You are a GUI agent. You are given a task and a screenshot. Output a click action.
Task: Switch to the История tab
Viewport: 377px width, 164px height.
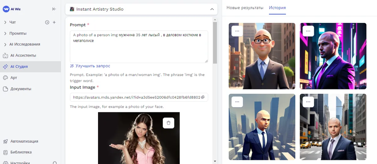click(277, 8)
